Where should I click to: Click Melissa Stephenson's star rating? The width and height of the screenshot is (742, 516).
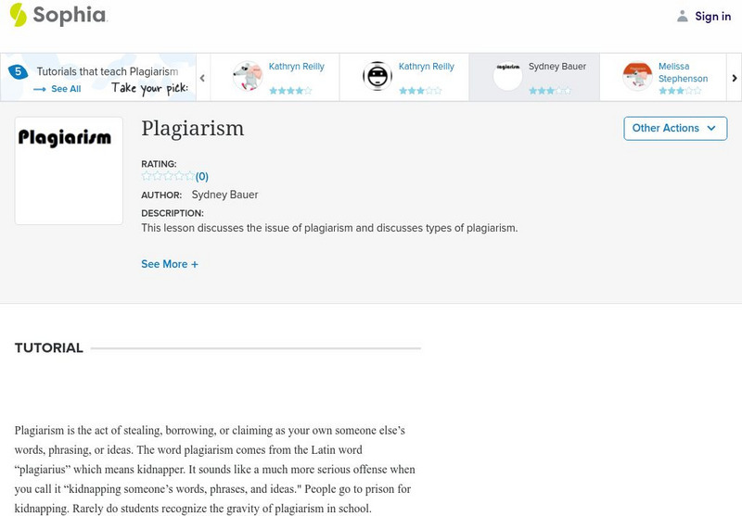click(680, 90)
